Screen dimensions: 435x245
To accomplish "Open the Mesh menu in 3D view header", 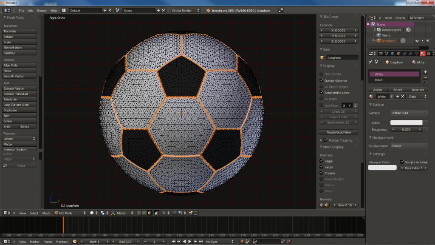I will coord(46,213).
